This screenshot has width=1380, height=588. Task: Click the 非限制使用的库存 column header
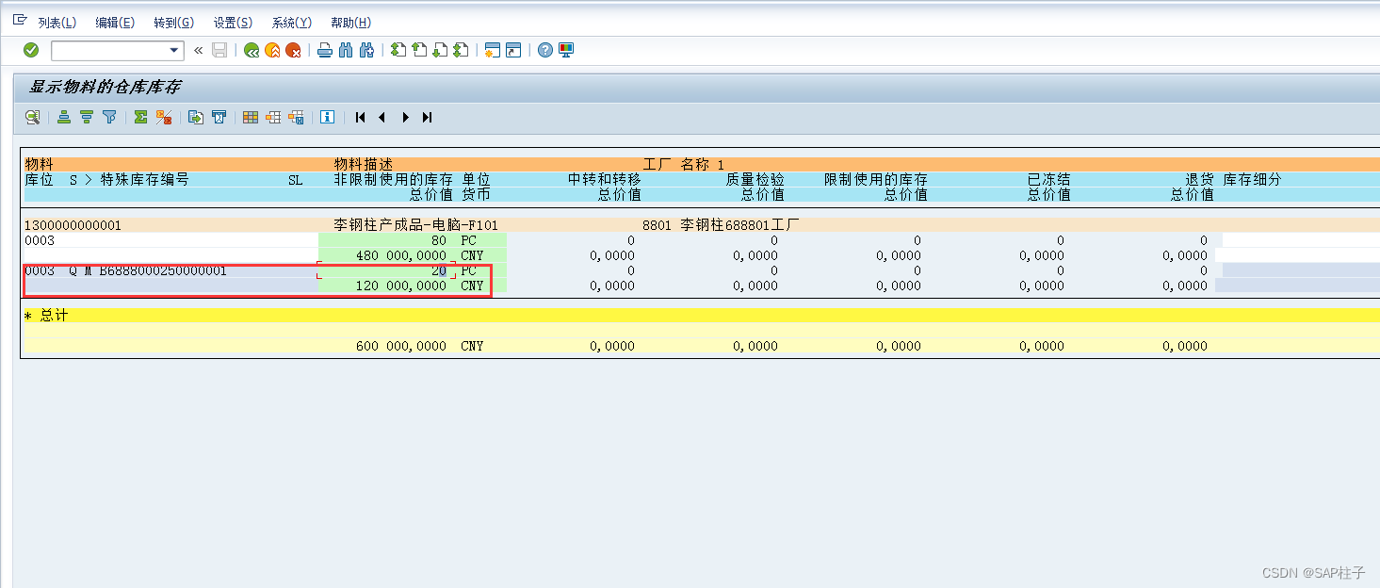[x=394, y=179]
